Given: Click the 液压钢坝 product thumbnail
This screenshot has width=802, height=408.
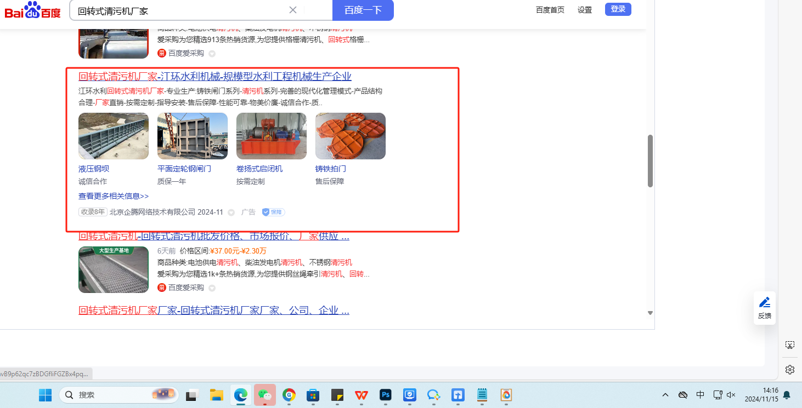Looking at the screenshot, I should tap(114, 136).
